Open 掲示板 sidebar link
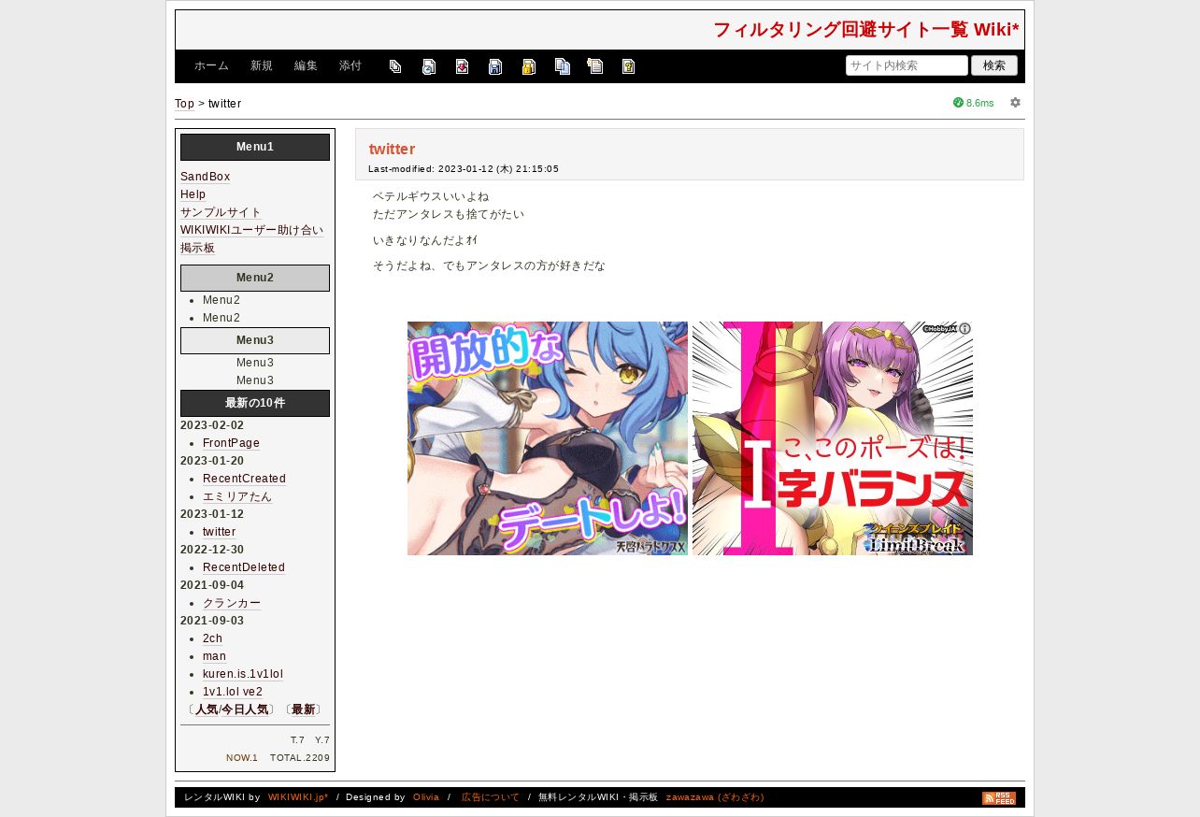1200x817 pixels. [x=197, y=248]
